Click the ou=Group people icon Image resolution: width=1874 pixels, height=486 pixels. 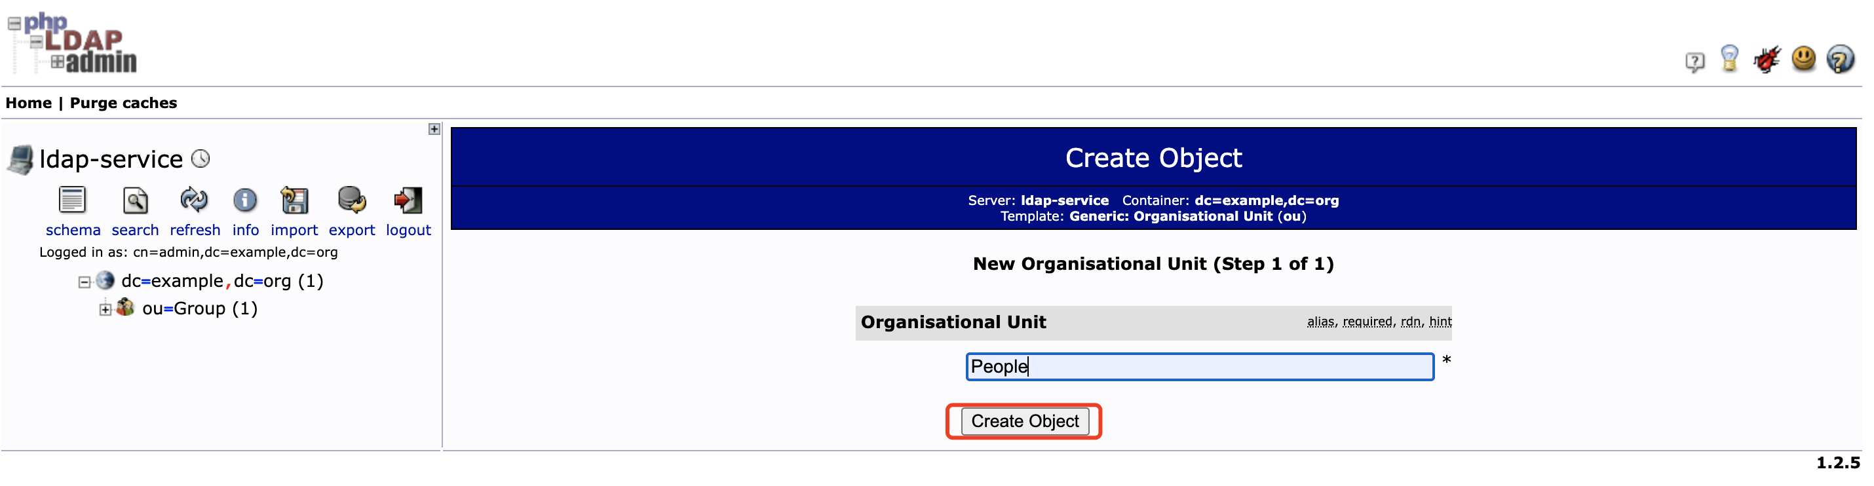[x=126, y=307]
